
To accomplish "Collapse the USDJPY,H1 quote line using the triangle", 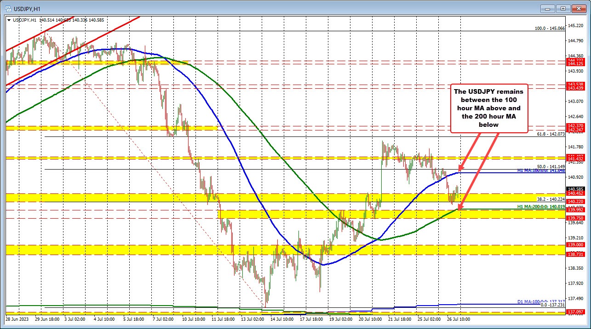I will pos(9,20).
